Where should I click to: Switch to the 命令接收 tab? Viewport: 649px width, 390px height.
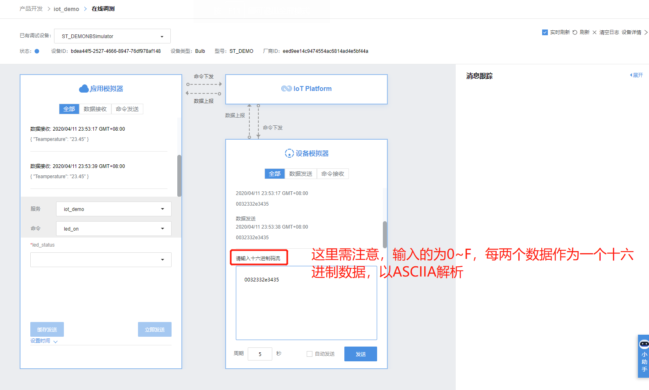(x=333, y=174)
